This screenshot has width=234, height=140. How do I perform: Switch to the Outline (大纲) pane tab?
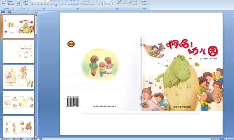[x=9, y=12]
